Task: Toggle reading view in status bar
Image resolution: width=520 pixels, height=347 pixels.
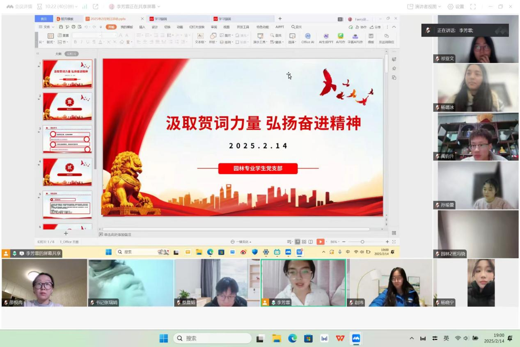Action: (x=311, y=242)
